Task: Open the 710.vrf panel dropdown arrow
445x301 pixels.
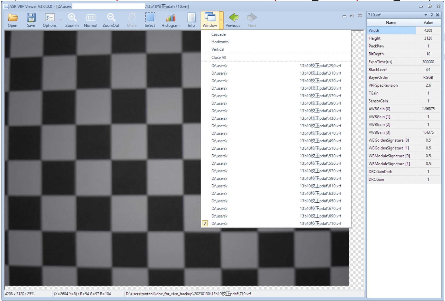Action: point(426,15)
